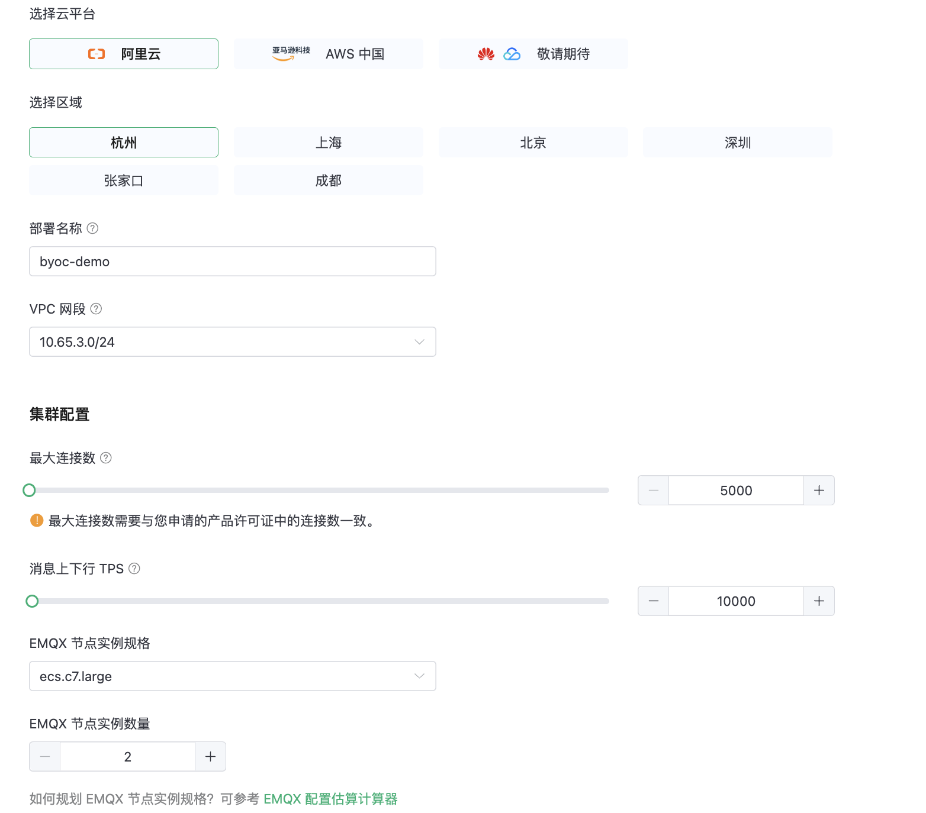Image resolution: width=926 pixels, height=813 pixels.
Task: Choose 北京 region
Action: [x=533, y=143]
